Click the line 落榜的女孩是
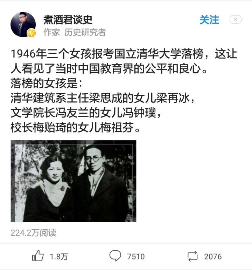This screenshot has height=270, width=252. coord(47,83)
